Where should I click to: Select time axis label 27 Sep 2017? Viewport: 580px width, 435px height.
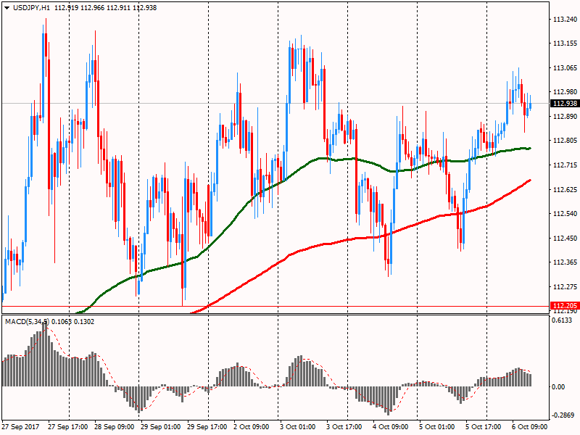pyautogui.click(x=20, y=427)
